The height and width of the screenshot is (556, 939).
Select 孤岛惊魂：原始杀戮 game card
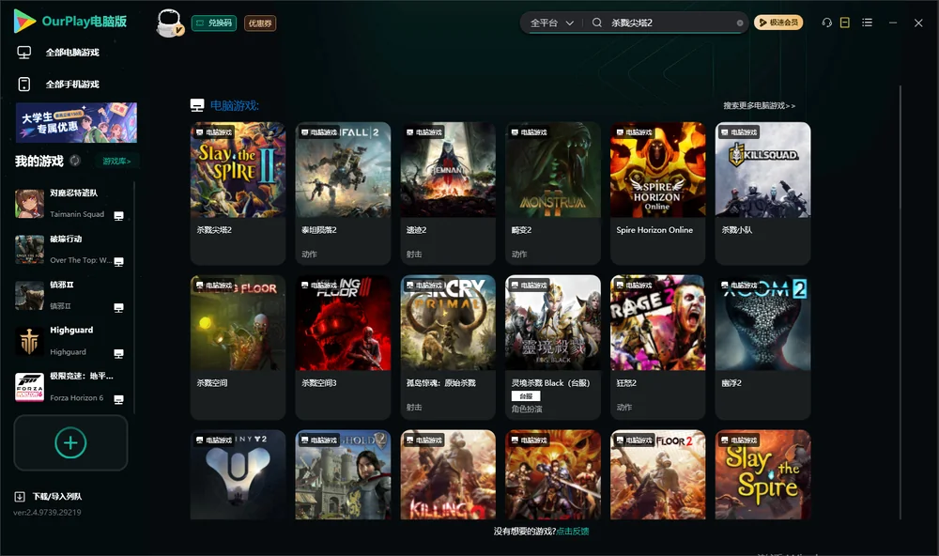click(x=448, y=347)
